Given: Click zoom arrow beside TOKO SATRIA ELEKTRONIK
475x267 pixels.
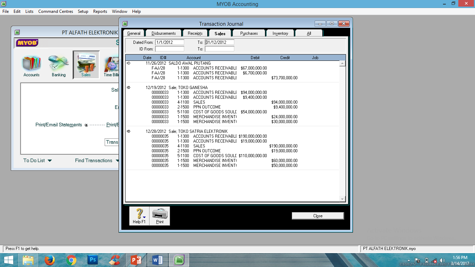Looking at the screenshot, I should (128, 131).
